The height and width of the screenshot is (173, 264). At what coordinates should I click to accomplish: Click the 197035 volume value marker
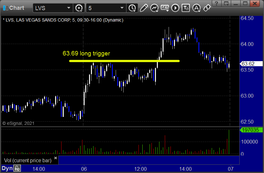(x=251, y=130)
